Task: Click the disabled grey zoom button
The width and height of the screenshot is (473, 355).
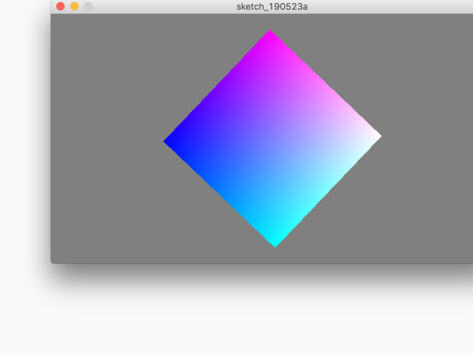Action: click(88, 6)
